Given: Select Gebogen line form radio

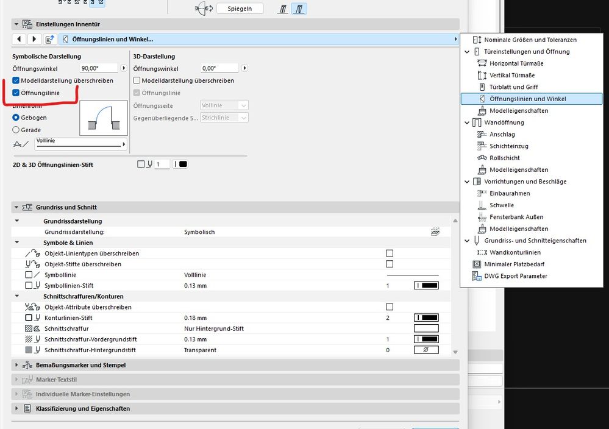Looking at the screenshot, I should pyautogui.click(x=16, y=117).
